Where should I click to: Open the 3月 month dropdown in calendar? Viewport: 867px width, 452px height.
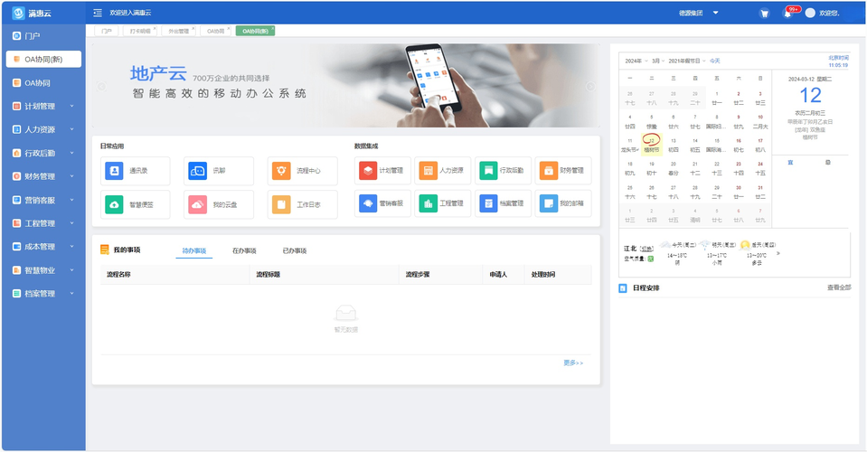[x=656, y=61]
